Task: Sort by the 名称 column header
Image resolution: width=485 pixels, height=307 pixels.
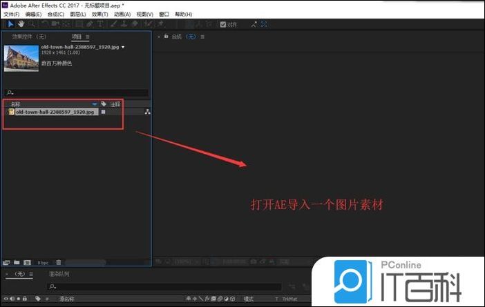Action: point(15,104)
